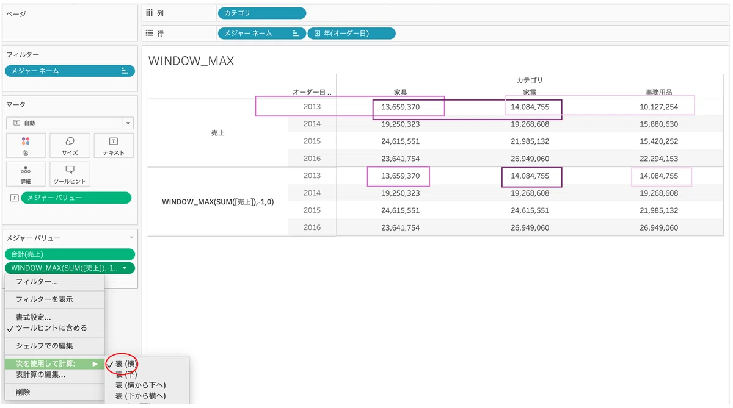This screenshot has height=408, width=733.
Task: Click the メジャー バリュー pill on marks card
Action: tap(76, 198)
